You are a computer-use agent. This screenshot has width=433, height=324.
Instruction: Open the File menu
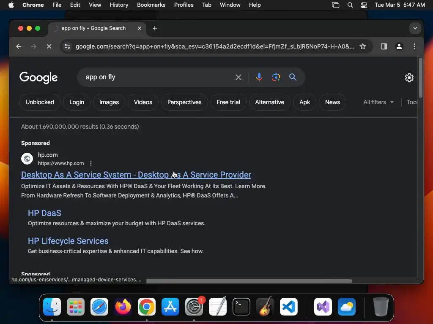click(57, 5)
